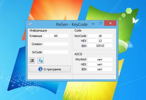
Task: Click the blue refresh arrows button
Action: click(40, 61)
